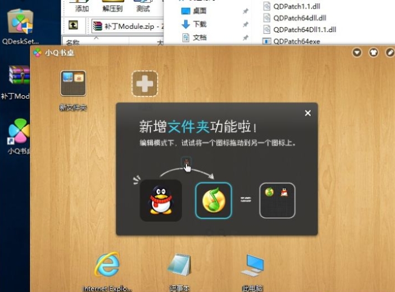Click the skin shirt icon in 小Q书桌
395x292 pixels.
[373, 53]
